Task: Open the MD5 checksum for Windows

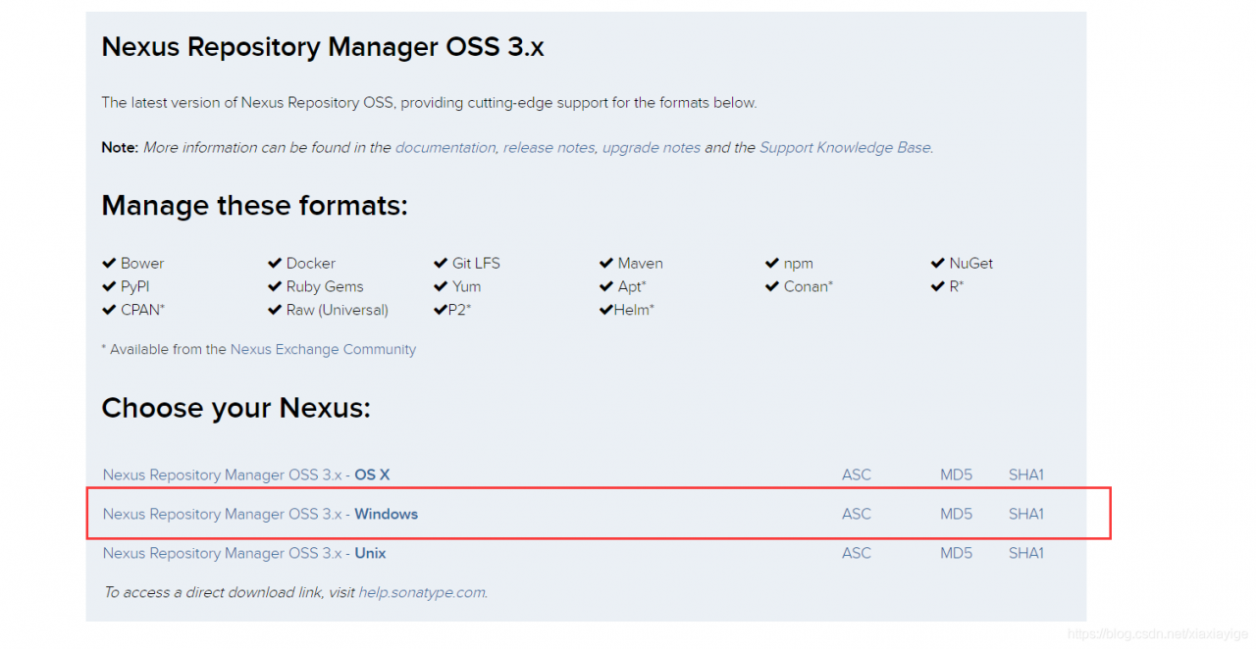Action: (956, 514)
